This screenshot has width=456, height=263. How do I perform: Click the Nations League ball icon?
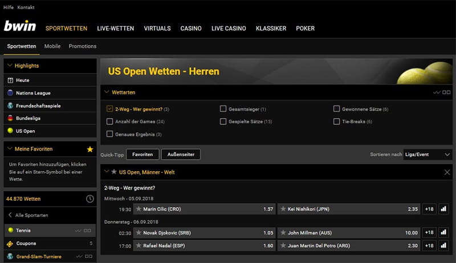click(x=10, y=93)
